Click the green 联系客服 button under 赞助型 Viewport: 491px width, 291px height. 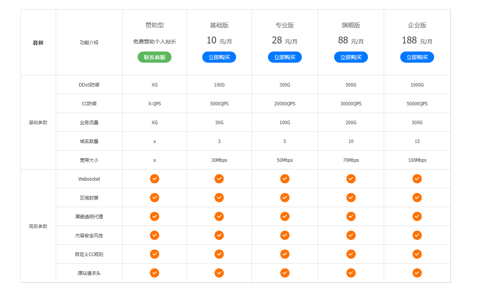155,57
